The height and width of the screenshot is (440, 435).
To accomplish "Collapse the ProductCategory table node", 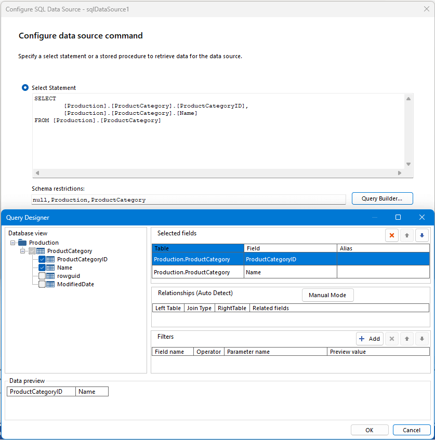I will (x=22, y=250).
